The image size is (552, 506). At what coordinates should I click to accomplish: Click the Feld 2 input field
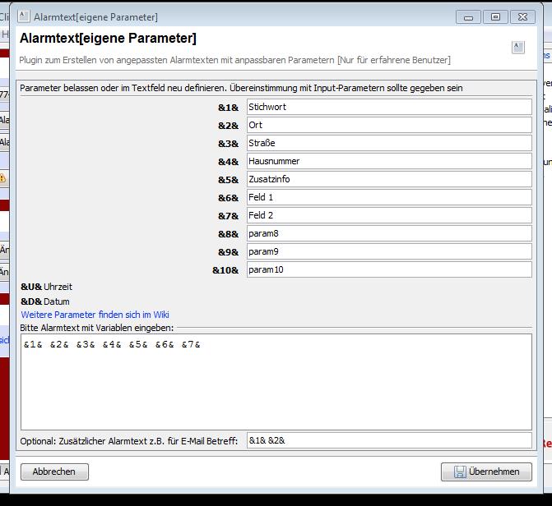(388, 215)
